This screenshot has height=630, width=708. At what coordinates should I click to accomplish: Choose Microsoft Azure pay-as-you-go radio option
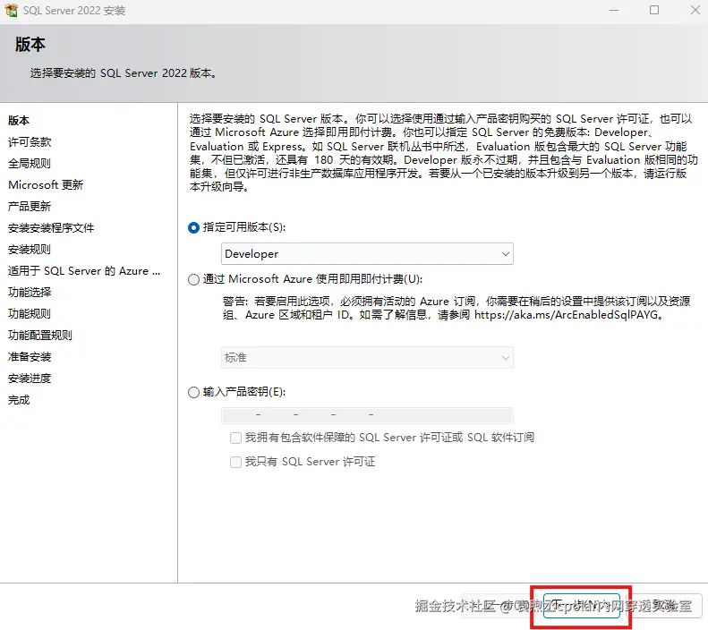[x=193, y=280]
